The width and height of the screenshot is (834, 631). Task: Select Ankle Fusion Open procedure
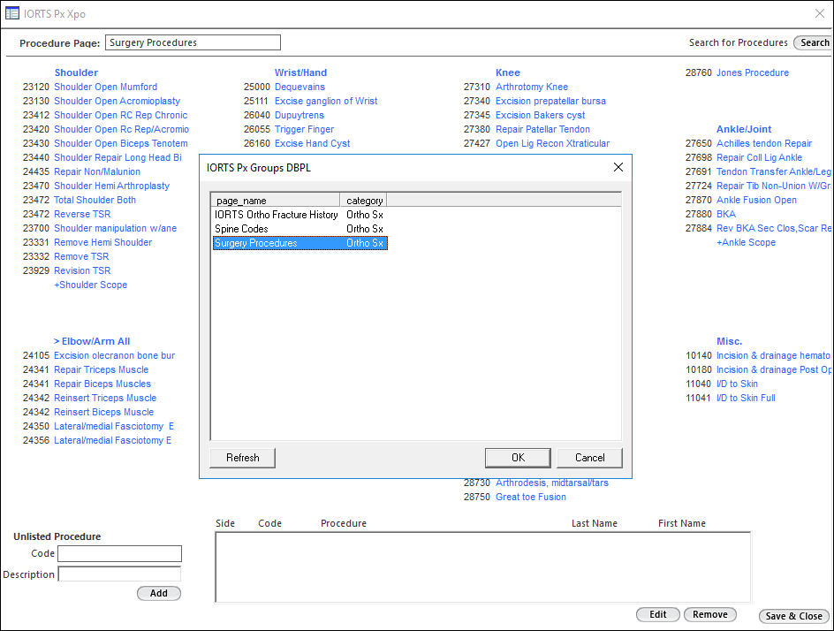(756, 200)
